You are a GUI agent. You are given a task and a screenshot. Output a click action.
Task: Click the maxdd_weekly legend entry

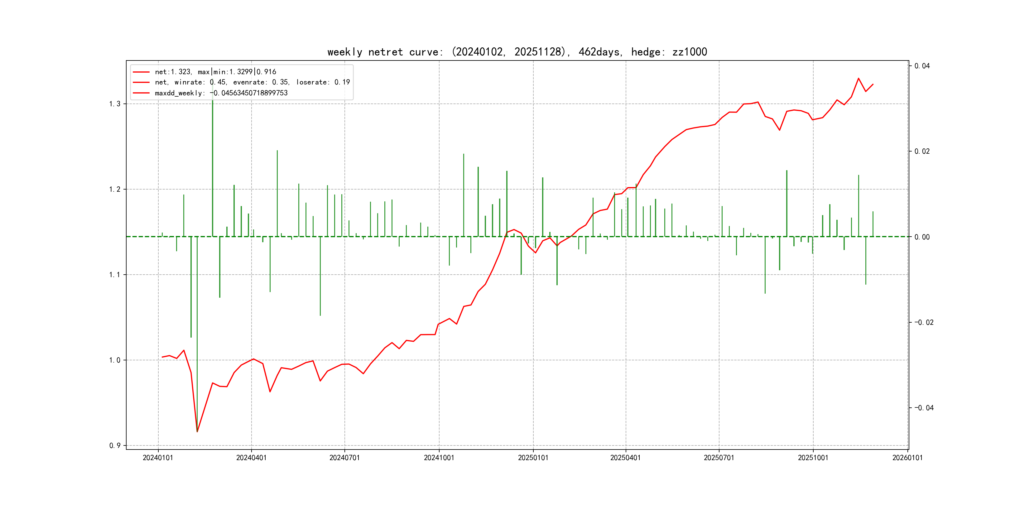(221, 93)
